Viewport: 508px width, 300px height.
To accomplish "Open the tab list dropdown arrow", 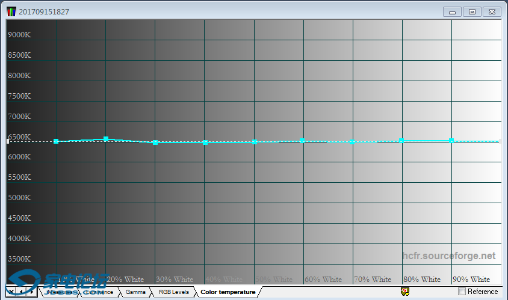I will (x=11, y=292).
